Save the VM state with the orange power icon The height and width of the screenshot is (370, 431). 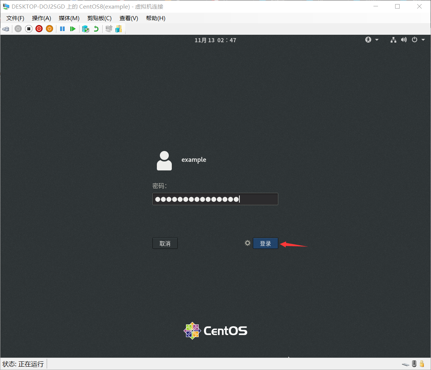[x=49, y=29]
